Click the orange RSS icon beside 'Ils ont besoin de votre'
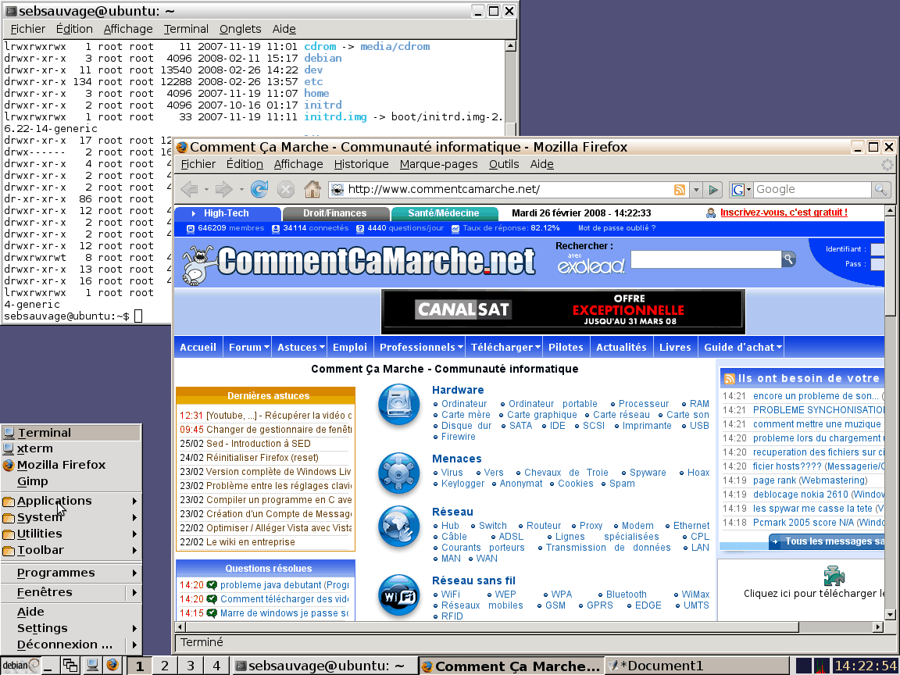This screenshot has height=675, width=900. [x=730, y=379]
